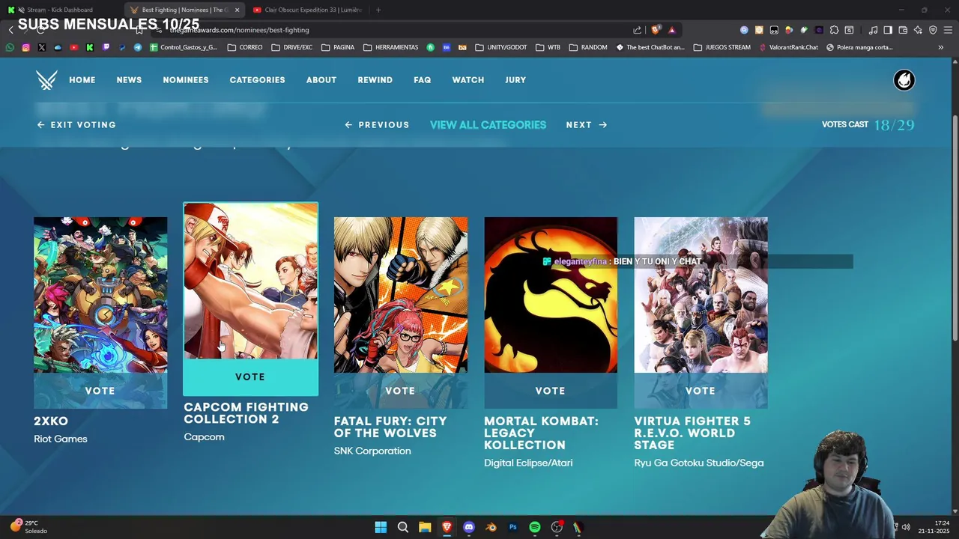This screenshot has width=959, height=539.
Task: Open CATEGORIES in site navigation
Action: (x=257, y=80)
